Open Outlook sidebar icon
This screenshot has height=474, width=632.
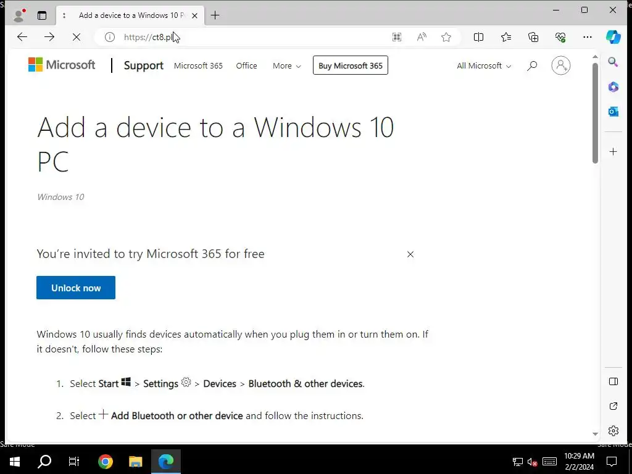pyautogui.click(x=613, y=112)
